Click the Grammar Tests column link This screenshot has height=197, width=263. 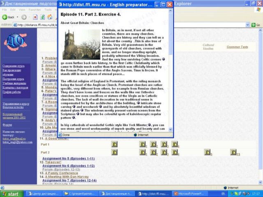[238, 47]
